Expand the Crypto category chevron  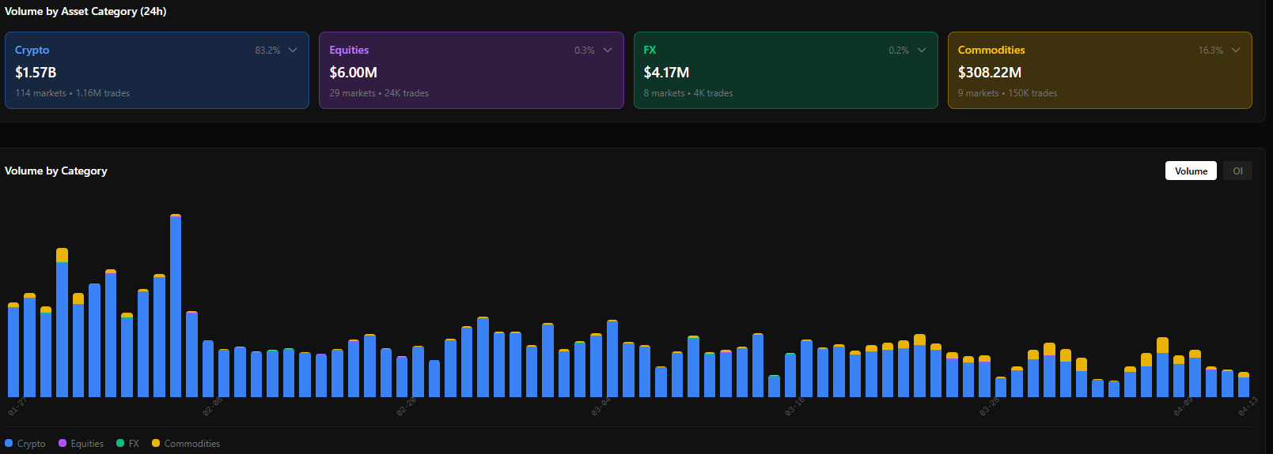click(293, 50)
